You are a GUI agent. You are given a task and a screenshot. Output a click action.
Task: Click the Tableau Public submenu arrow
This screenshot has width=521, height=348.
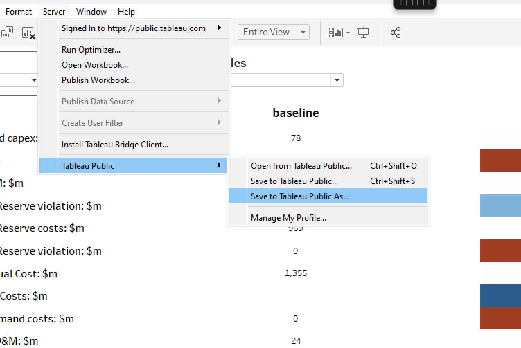coord(219,165)
